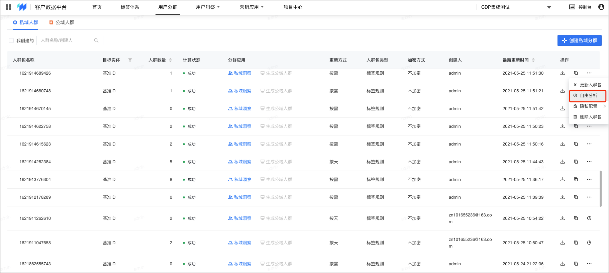609x273 pixels.
Task: Download crowd package 1621914622758
Action: 563,126
